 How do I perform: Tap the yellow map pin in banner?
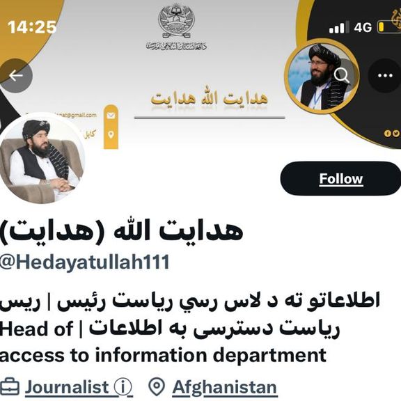(x=111, y=134)
